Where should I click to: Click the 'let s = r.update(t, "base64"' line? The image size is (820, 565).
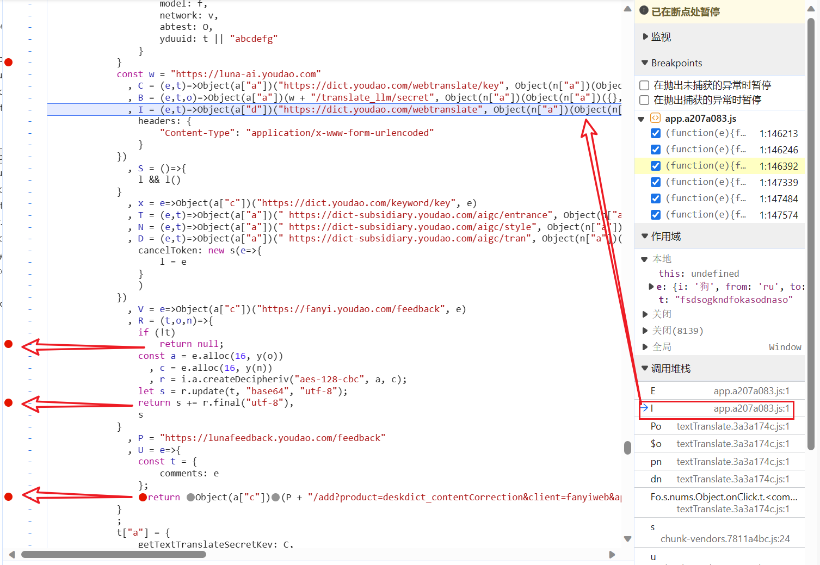point(243,391)
